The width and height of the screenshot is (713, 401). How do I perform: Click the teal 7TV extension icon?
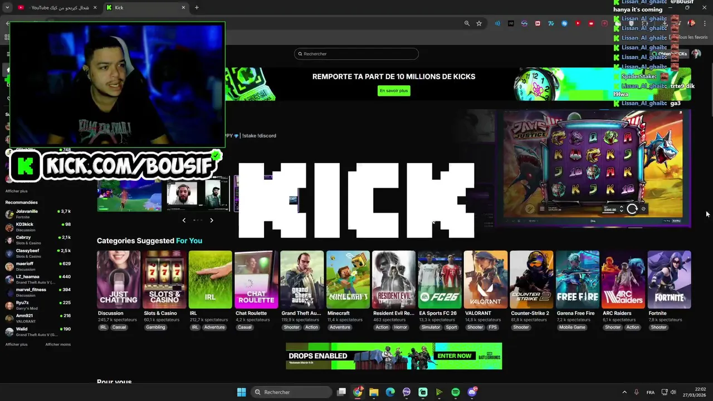[x=551, y=23]
